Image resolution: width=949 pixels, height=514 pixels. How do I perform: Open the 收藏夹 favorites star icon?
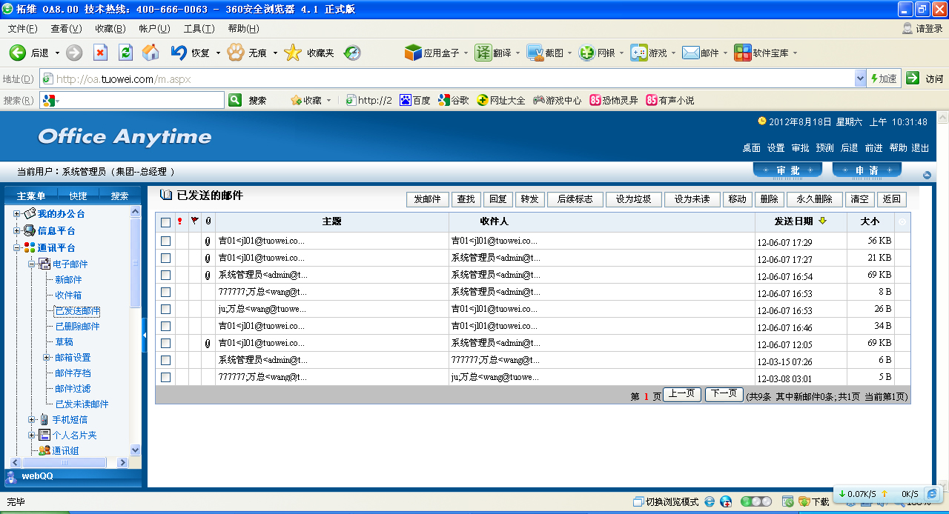[293, 53]
